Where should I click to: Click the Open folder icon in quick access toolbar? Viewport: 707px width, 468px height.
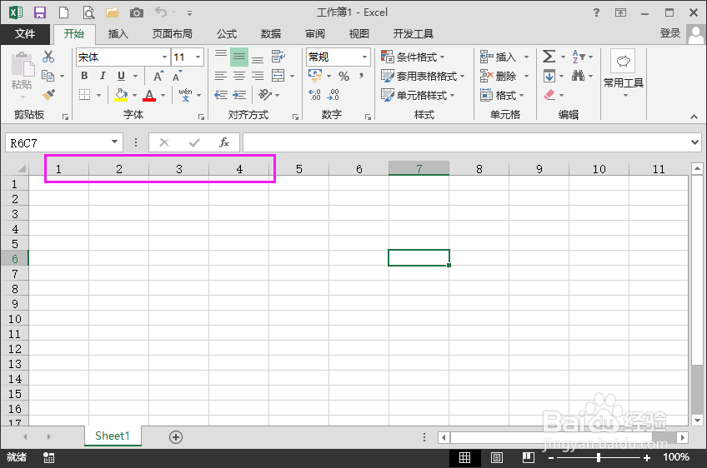[113, 12]
